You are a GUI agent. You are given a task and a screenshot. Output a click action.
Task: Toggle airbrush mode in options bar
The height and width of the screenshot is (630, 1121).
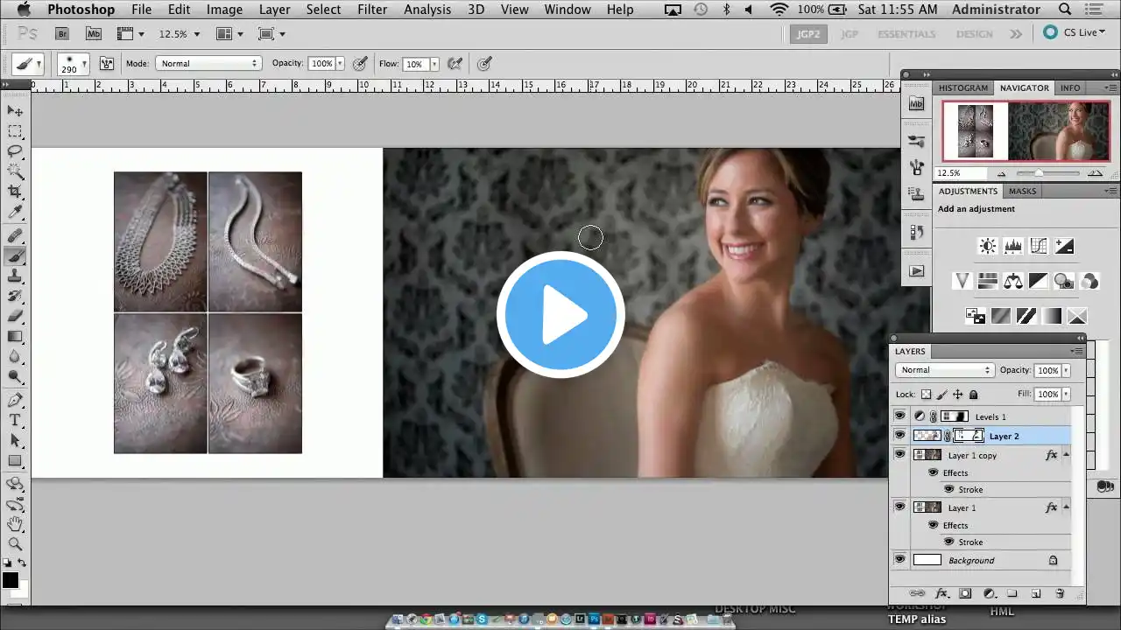[455, 64]
